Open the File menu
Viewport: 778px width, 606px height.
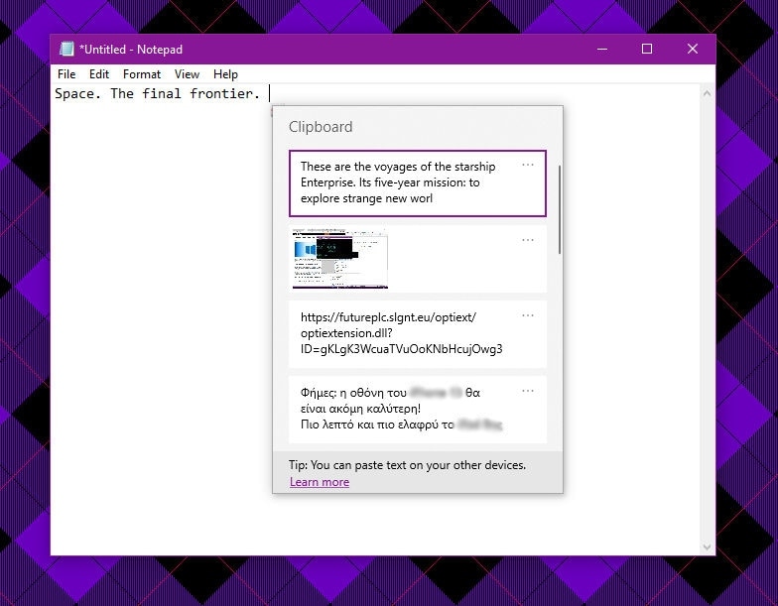click(x=66, y=74)
